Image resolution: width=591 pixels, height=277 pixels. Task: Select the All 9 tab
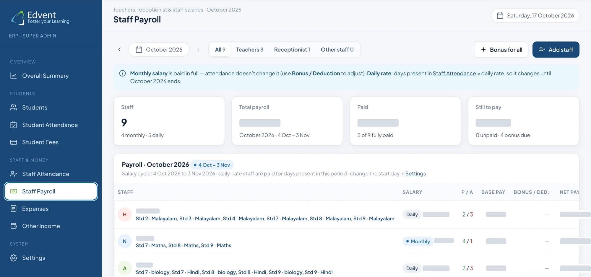pyautogui.click(x=220, y=50)
